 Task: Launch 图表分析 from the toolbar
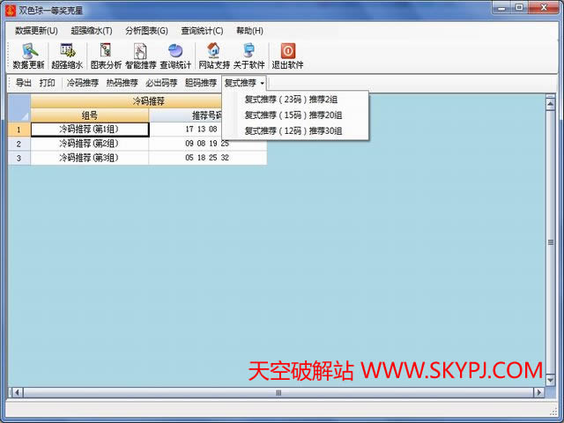pos(106,56)
